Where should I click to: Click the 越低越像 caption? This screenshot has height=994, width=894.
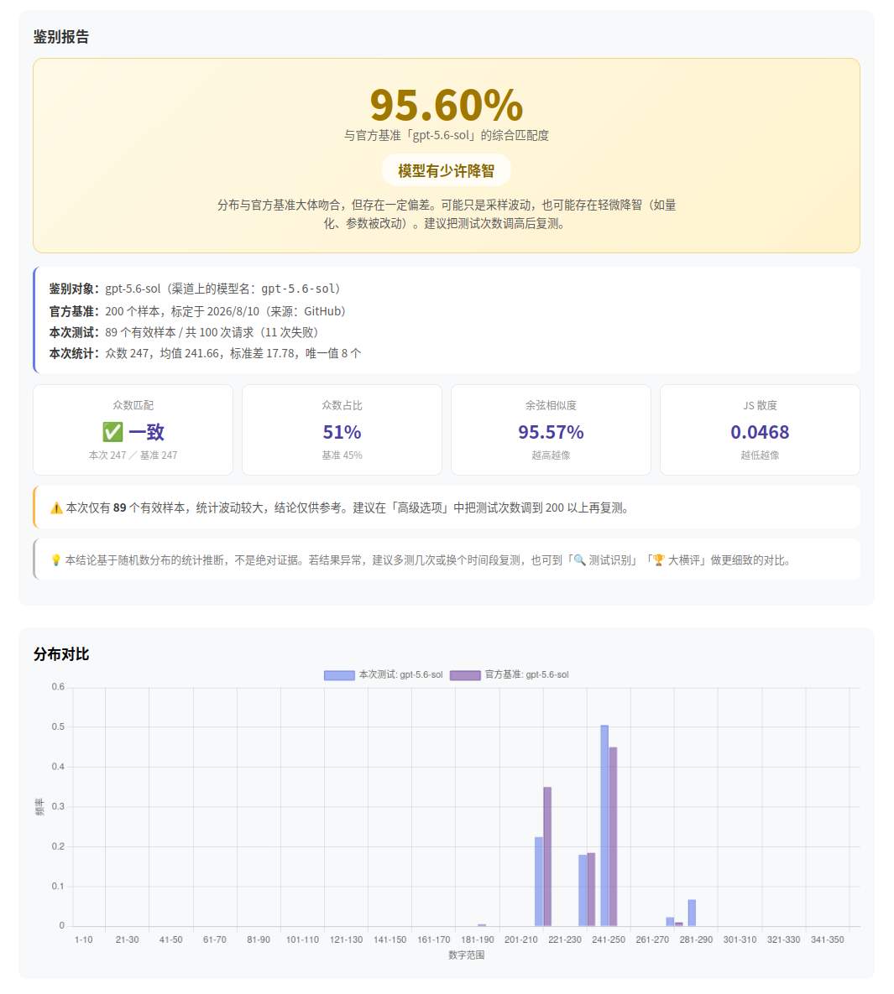click(760, 455)
